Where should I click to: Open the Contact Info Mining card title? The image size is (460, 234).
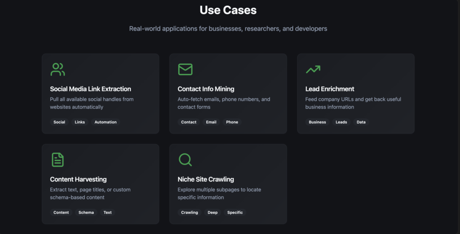pos(206,89)
